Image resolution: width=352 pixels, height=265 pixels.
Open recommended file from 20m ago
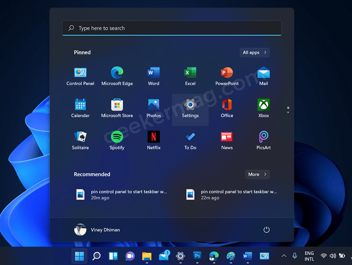(121, 195)
